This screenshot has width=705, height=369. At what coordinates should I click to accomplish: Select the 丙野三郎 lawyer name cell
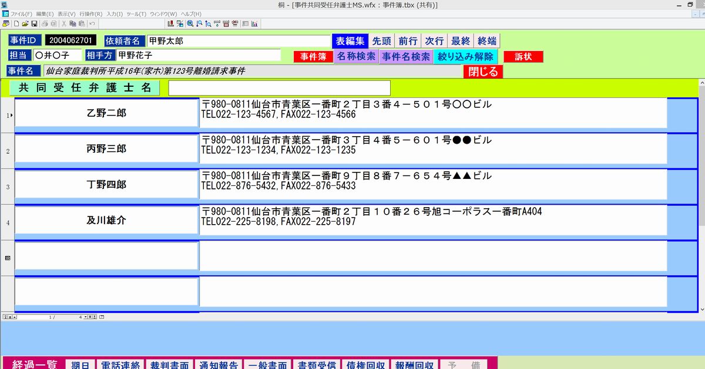(x=106, y=150)
